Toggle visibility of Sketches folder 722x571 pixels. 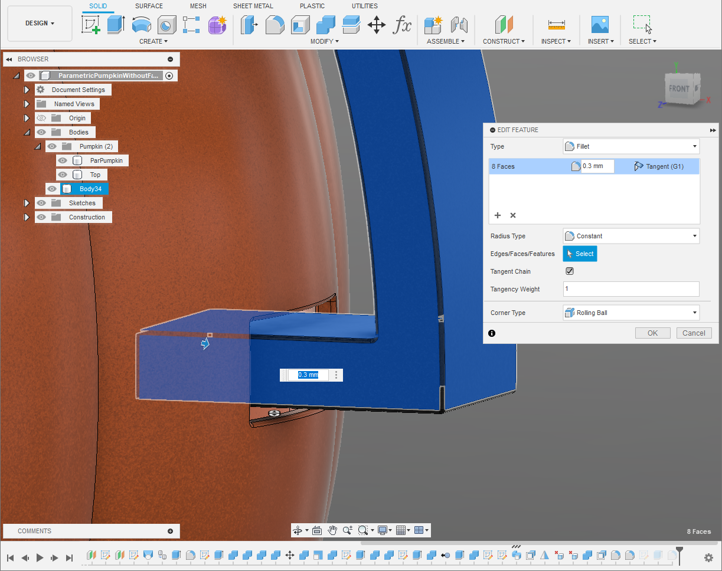pyautogui.click(x=41, y=203)
